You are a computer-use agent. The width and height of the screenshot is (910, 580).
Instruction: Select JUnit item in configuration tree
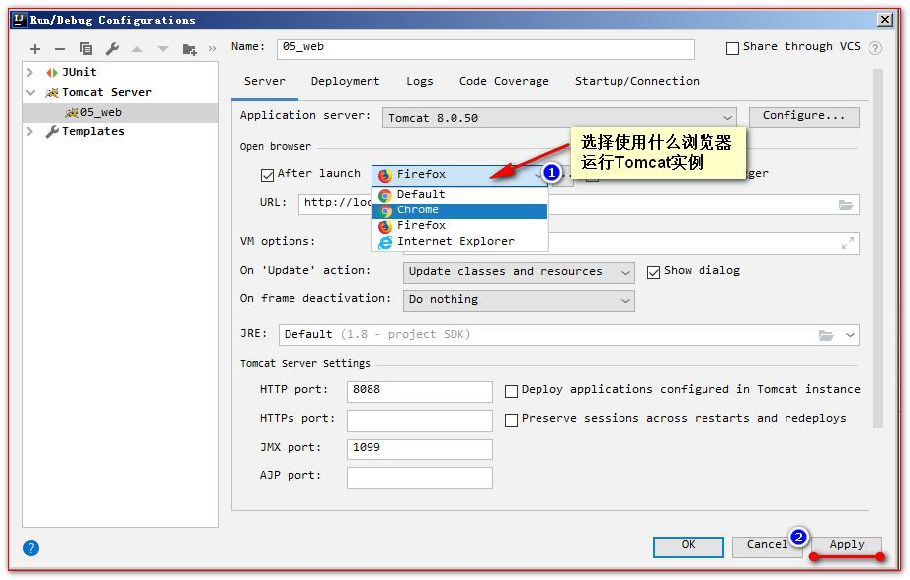(79, 72)
